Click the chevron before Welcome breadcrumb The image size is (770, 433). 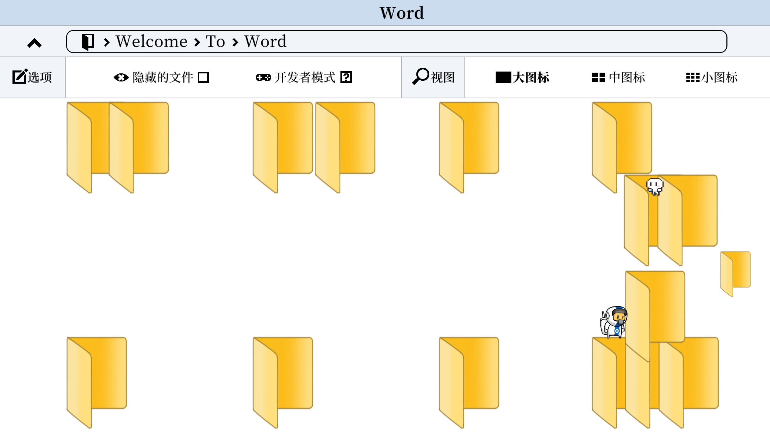coord(107,43)
